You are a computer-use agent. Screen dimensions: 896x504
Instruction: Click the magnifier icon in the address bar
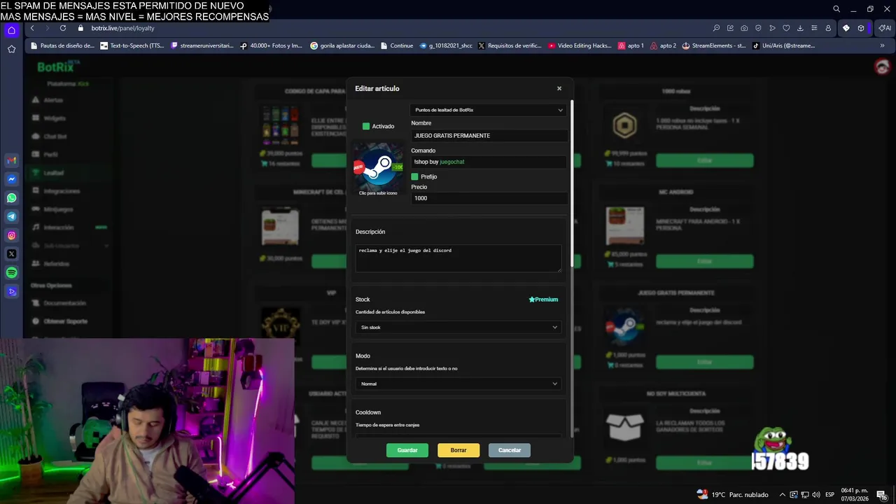(x=716, y=28)
